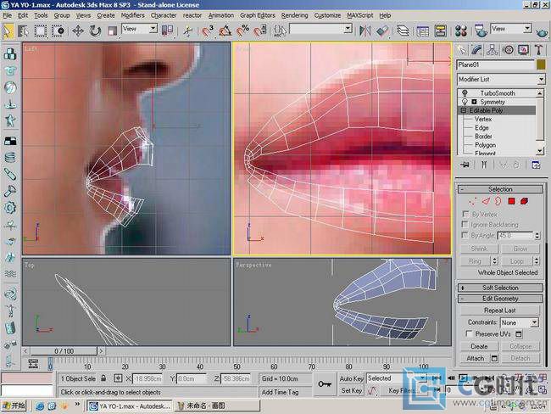Open Curve Editor icon
The image size is (551, 414).
tap(422, 31)
